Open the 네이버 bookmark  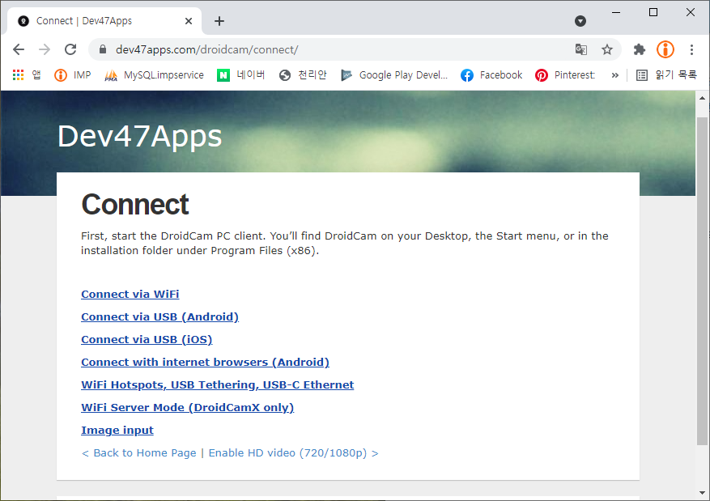point(241,74)
